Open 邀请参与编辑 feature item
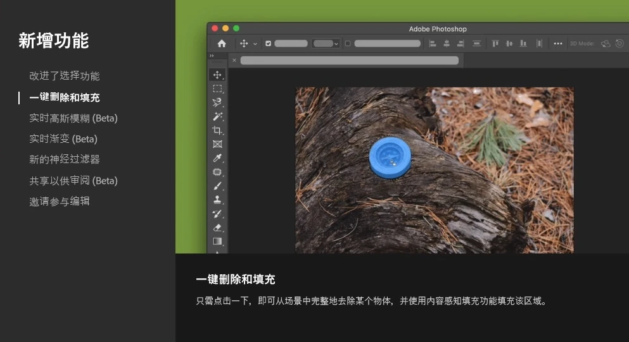This screenshot has width=629, height=342. point(60,201)
